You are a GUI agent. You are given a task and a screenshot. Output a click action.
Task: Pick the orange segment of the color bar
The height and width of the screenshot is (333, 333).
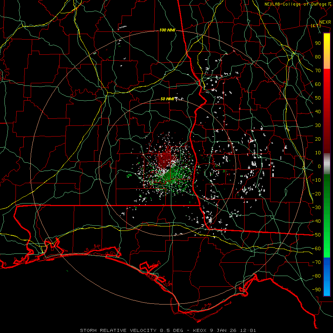coord(327,63)
